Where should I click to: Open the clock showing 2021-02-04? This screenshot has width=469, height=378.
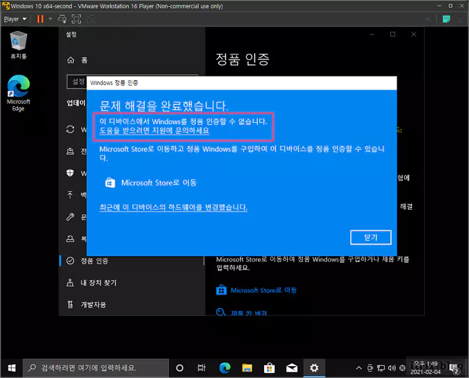426,368
